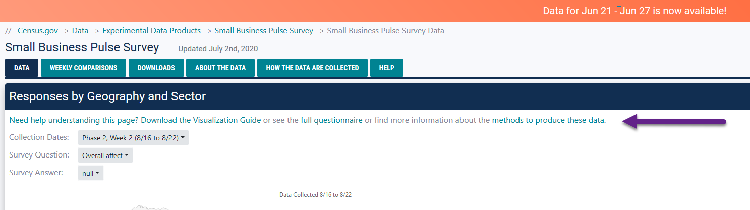Open the Downloads tab
This screenshot has height=210, width=750.
click(x=156, y=68)
